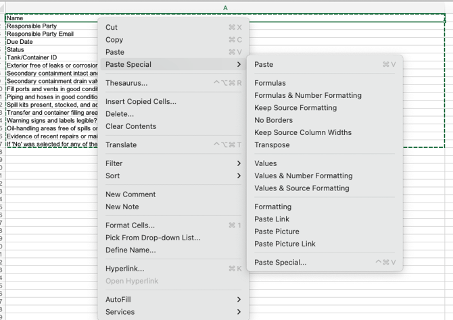
Task: Click column A header
Action: pos(225,8)
